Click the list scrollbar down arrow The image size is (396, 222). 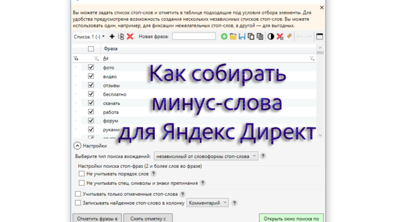(320, 135)
